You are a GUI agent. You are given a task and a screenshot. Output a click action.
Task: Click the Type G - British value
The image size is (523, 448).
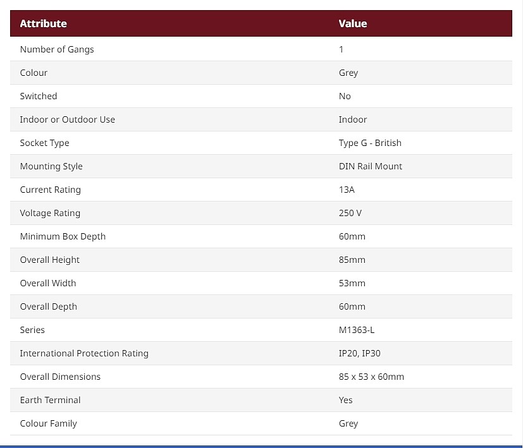tap(370, 143)
